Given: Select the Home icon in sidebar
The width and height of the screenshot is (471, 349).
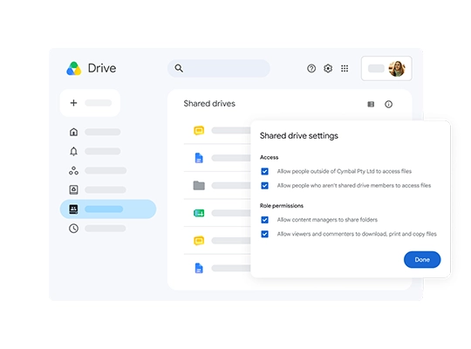Looking at the screenshot, I should click(73, 132).
